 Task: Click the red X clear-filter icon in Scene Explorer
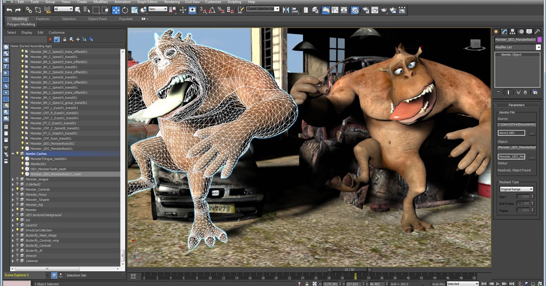click(x=50, y=39)
